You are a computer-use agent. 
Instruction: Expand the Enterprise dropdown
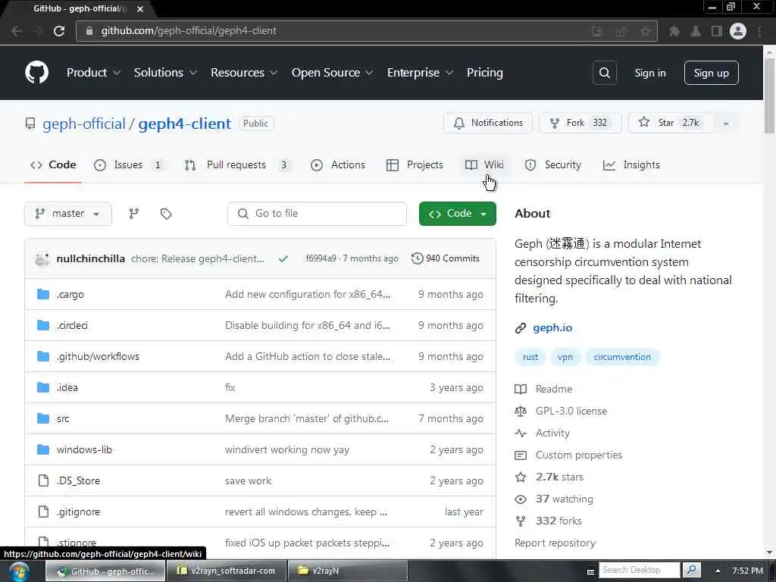tap(420, 73)
